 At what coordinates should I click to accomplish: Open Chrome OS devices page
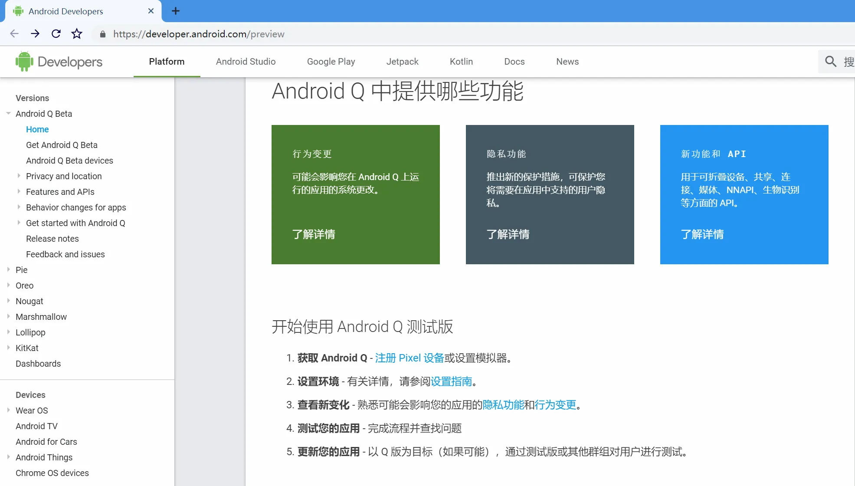pos(52,473)
